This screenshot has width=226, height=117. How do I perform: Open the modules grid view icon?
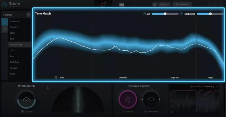pos(122,4)
